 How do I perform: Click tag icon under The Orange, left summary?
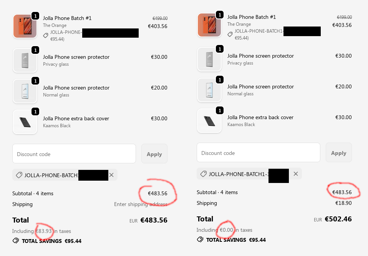click(x=46, y=35)
